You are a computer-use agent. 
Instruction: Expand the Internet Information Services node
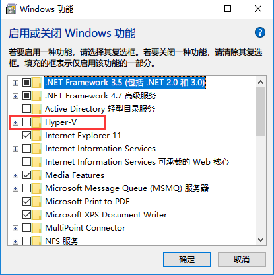click(15, 149)
